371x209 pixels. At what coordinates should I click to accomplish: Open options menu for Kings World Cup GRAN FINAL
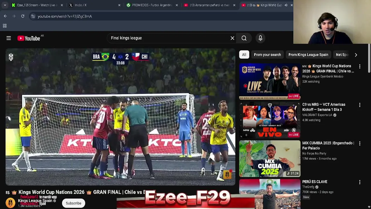click(x=360, y=66)
